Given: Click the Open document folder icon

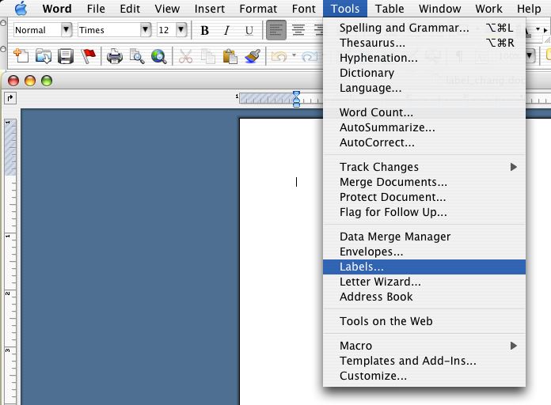Looking at the screenshot, I should coord(44,56).
